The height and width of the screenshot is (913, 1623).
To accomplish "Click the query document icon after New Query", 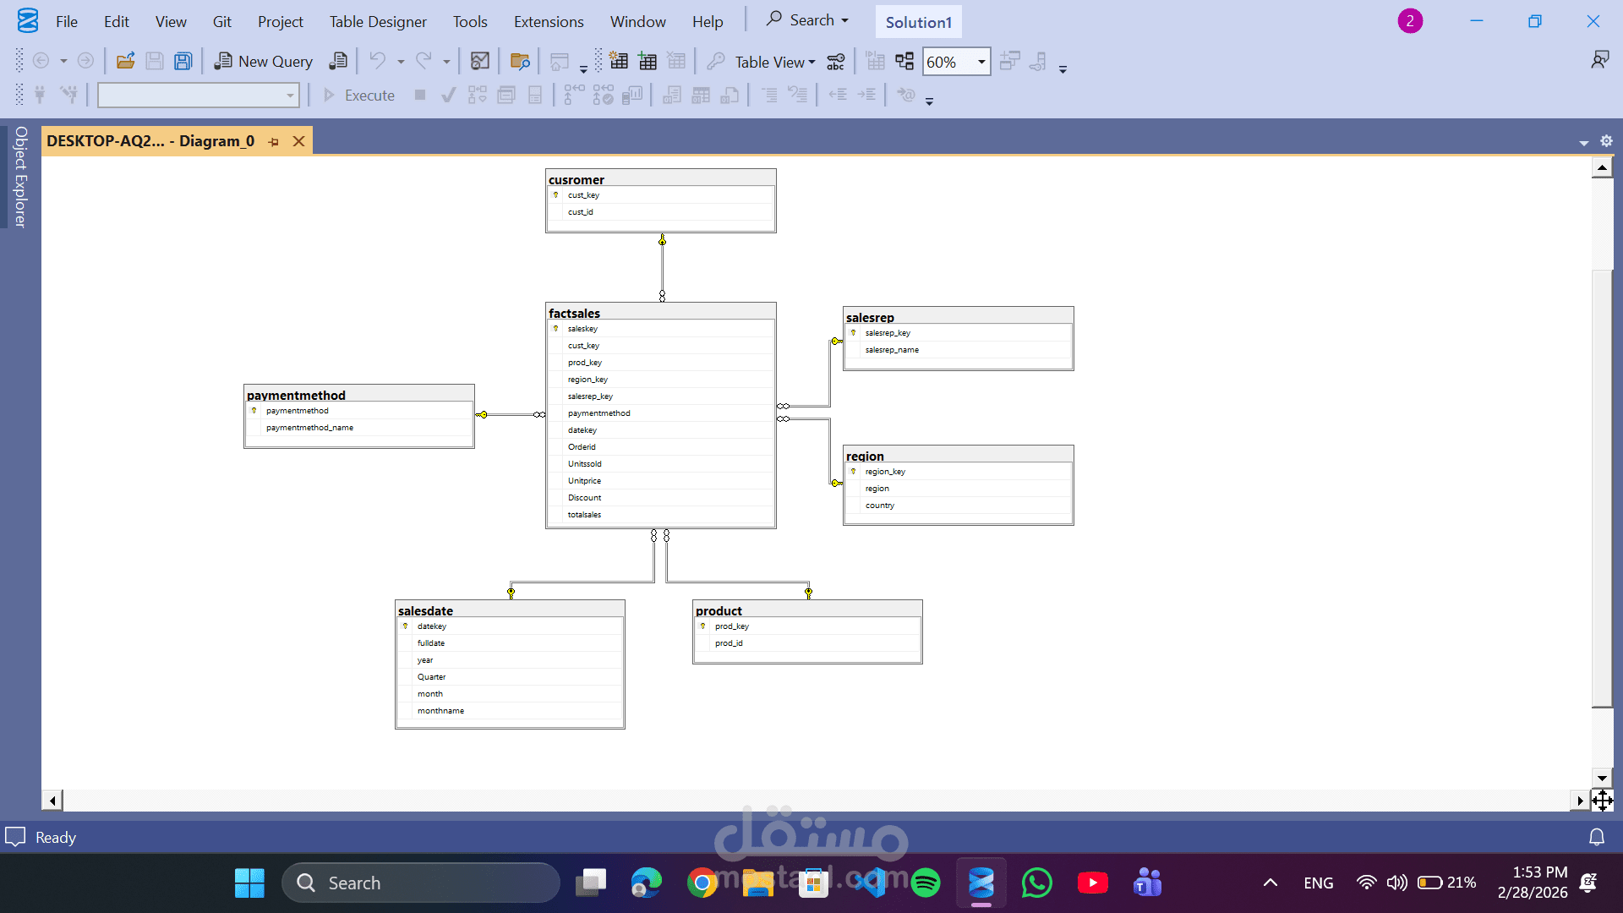I will (x=338, y=61).
